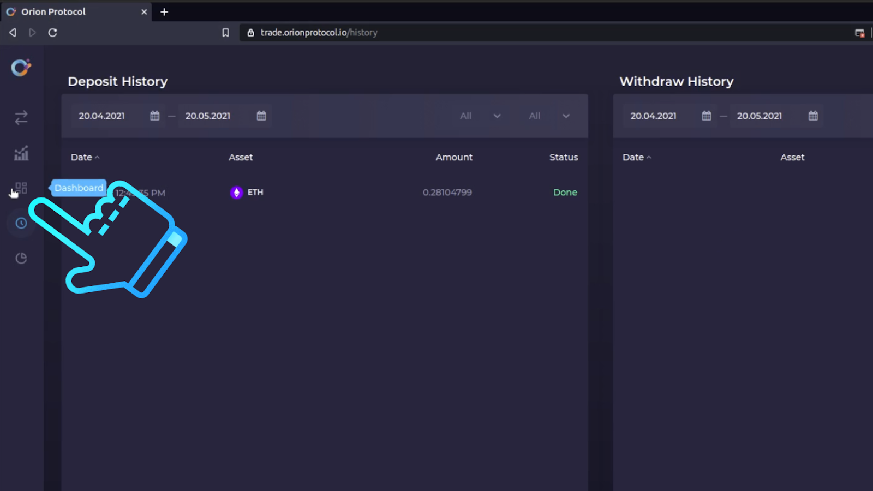Open the swap/trade arrows sidebar icon
Image resolution: width=873 pixels, height=491 pixels.
click(21, 118)
